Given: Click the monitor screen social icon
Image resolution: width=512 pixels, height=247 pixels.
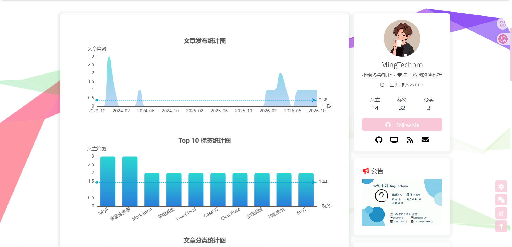Looking at the screenshot, I should [x=394, y=140].
